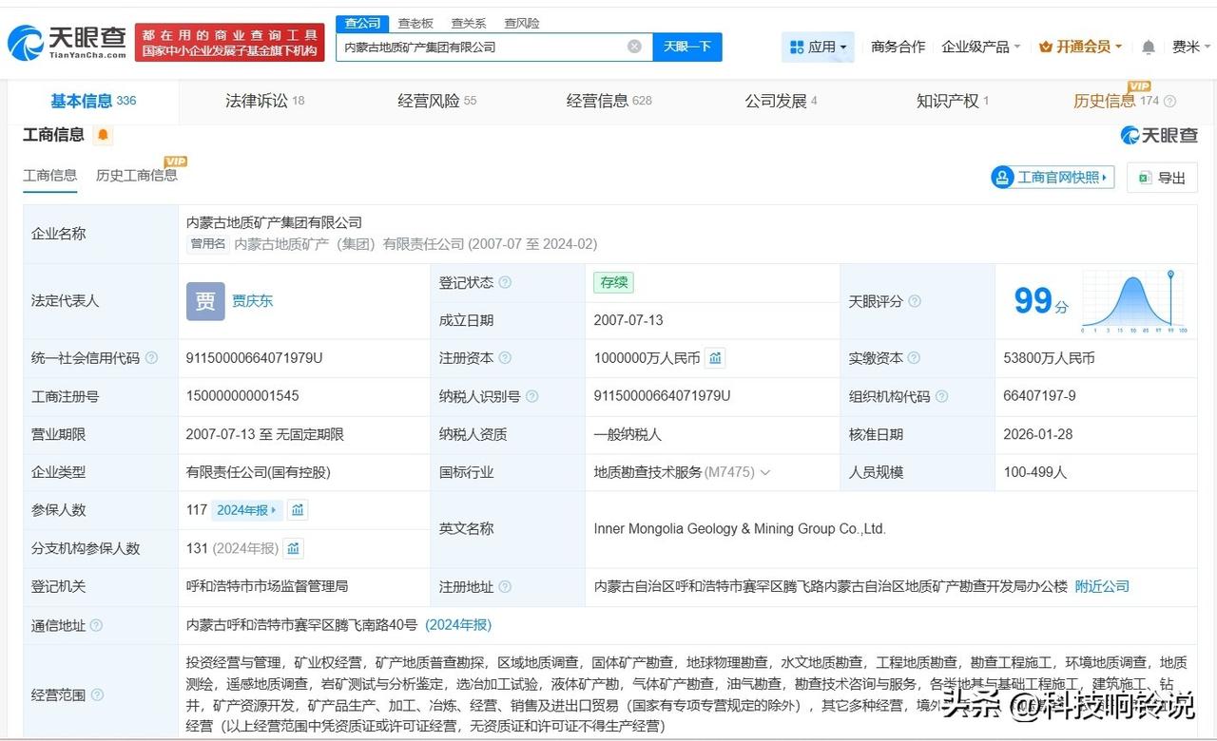Select the 历史工商信息 sub-tab
The width and height of the screenshot is (1217, 741).
pyautogui.click(x=136, y=175)
